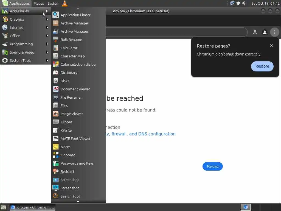This screenshot has width=281, height=211.
Task: Select Graphics category label
Action: click(x=17, y=19)
